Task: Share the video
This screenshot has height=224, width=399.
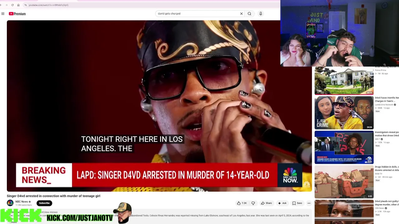Action: point(266,203)
